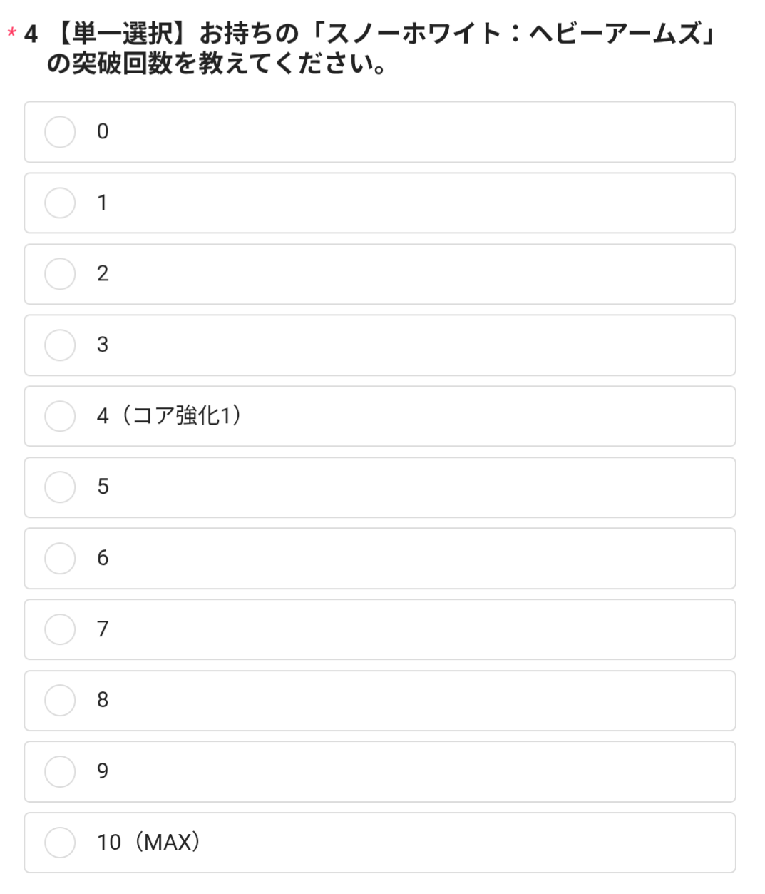Mark the radio circle for option 5
Screen dimensions: 765x894
coord(60,487)
